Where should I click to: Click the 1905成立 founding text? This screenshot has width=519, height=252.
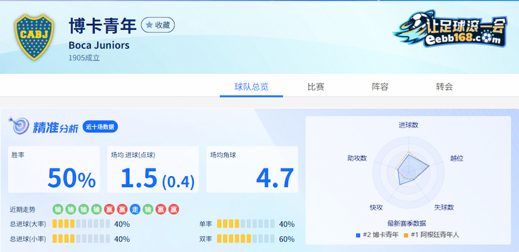tap(84, 58)
